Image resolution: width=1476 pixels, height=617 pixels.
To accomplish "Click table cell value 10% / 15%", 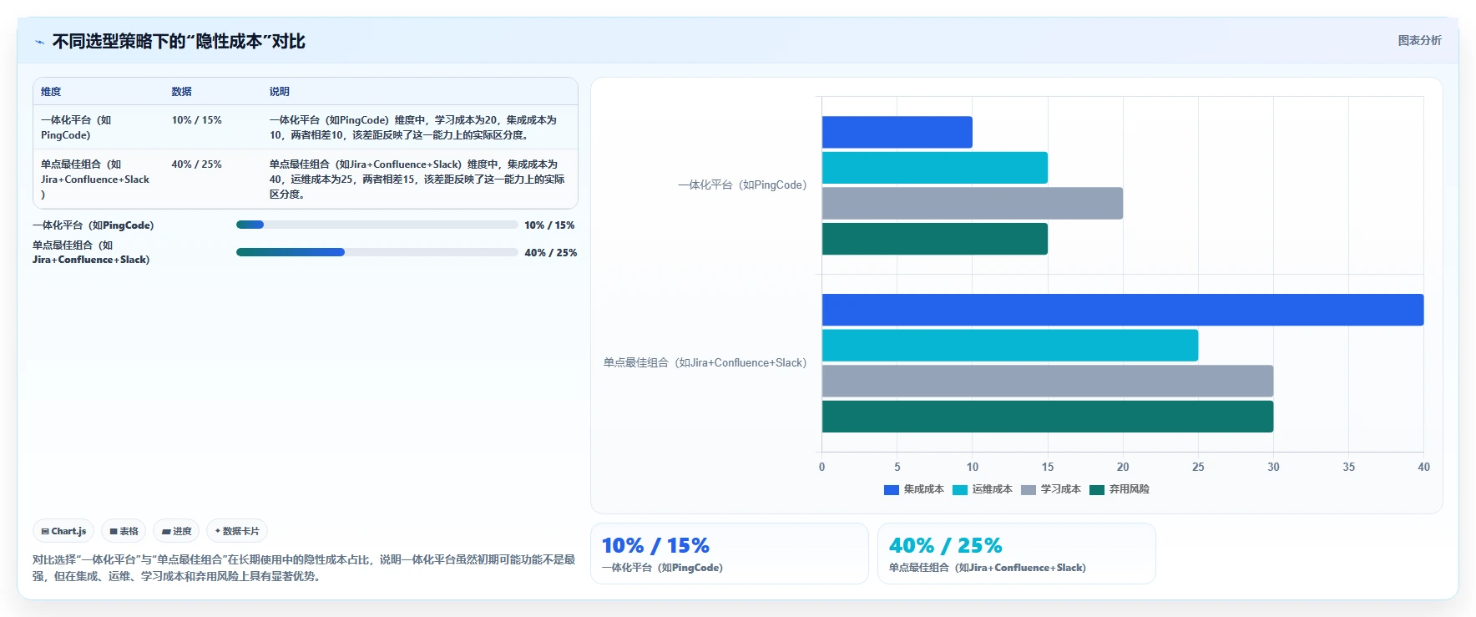I will click(x=197, y=120).
